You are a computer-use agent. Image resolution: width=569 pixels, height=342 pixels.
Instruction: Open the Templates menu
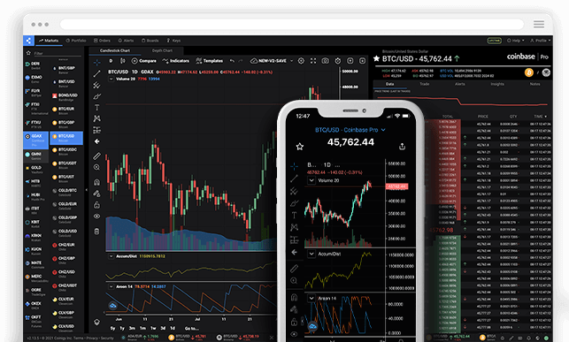coord(210,61)
